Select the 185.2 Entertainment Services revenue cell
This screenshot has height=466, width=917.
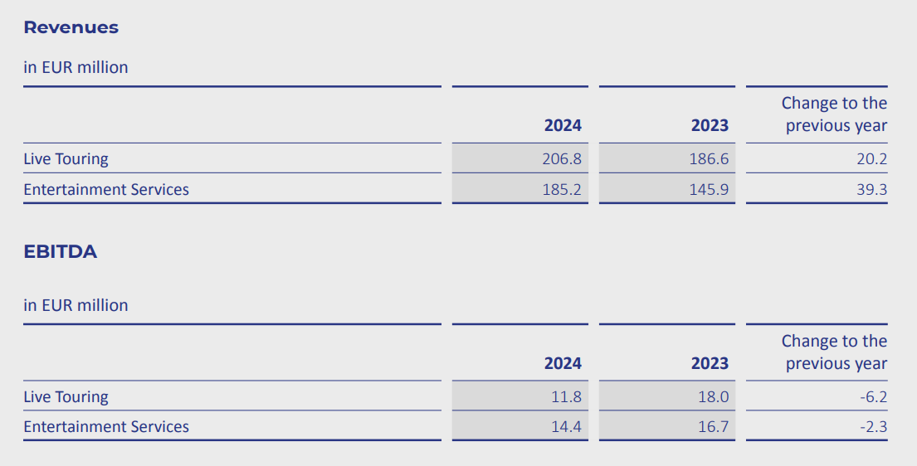pos(562,190)
